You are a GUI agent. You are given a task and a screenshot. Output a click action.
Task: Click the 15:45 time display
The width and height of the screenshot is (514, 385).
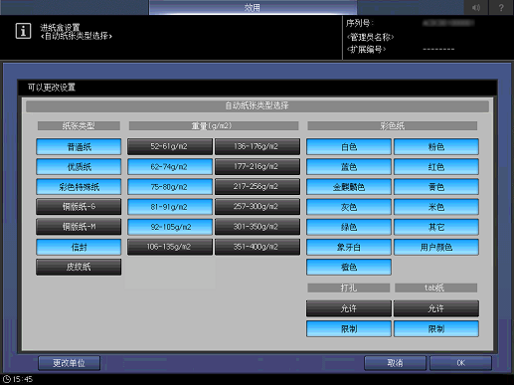[x=23, y=379]
